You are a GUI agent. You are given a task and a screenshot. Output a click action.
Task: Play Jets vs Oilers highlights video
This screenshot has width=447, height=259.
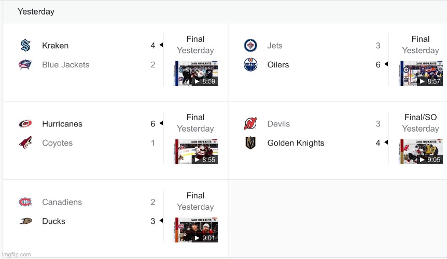click(x=421, y=73)
